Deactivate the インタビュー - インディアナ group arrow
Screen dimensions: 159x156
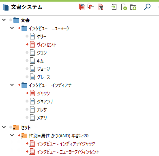[19, 85]
